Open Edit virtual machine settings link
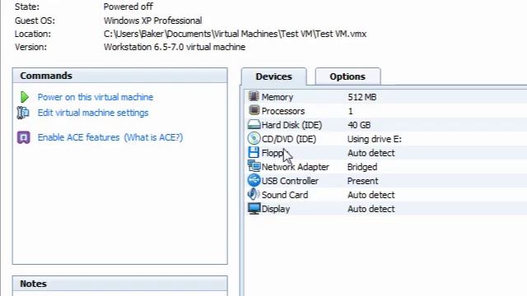 [93, 113]
